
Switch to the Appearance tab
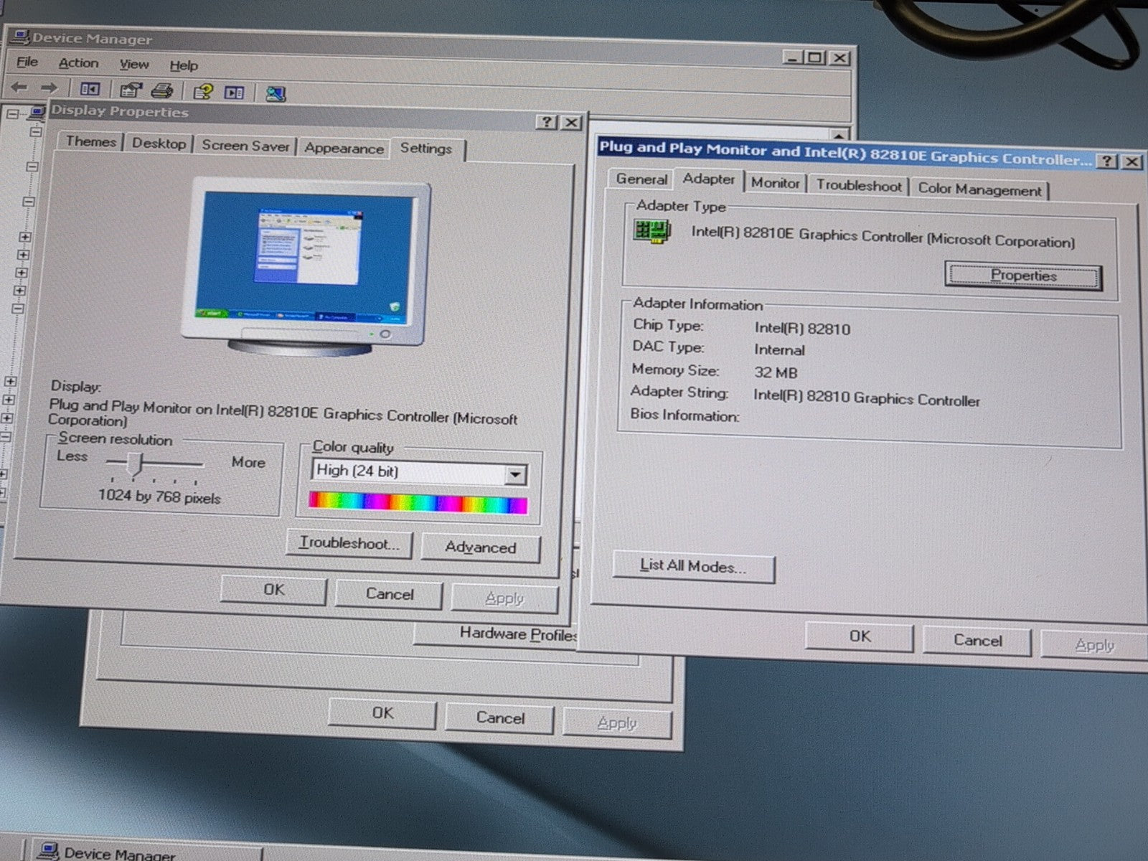coord(344,148)
